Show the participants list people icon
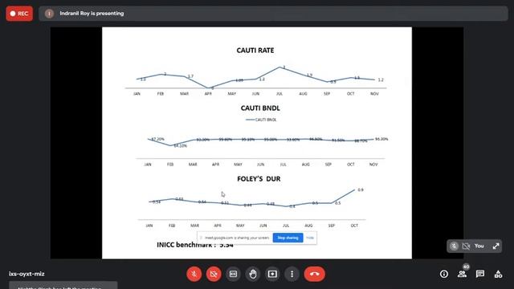514x289 pixels. click(463, 274)
